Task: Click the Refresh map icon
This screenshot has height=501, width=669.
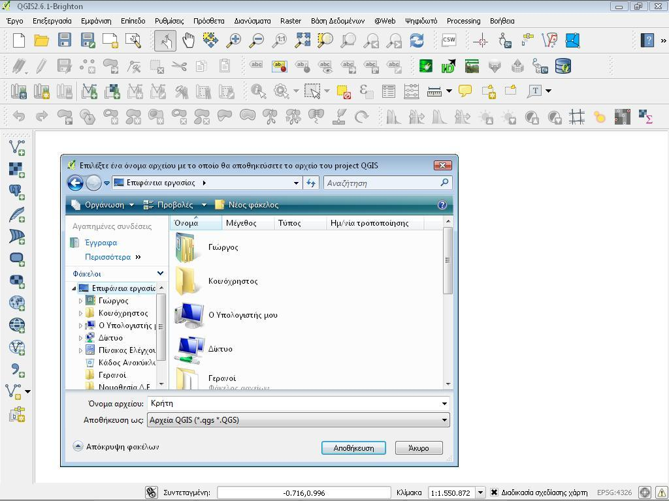Action: pyautogui.click(x=417, y=40)
